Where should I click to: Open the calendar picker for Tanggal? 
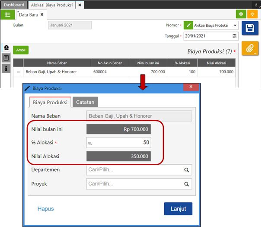[x=235, y=36]
